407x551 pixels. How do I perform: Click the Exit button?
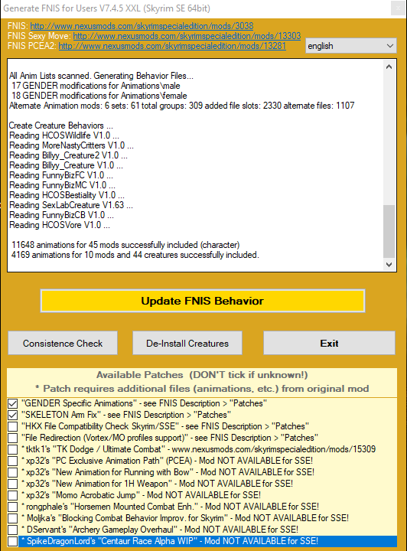point(329,343)
